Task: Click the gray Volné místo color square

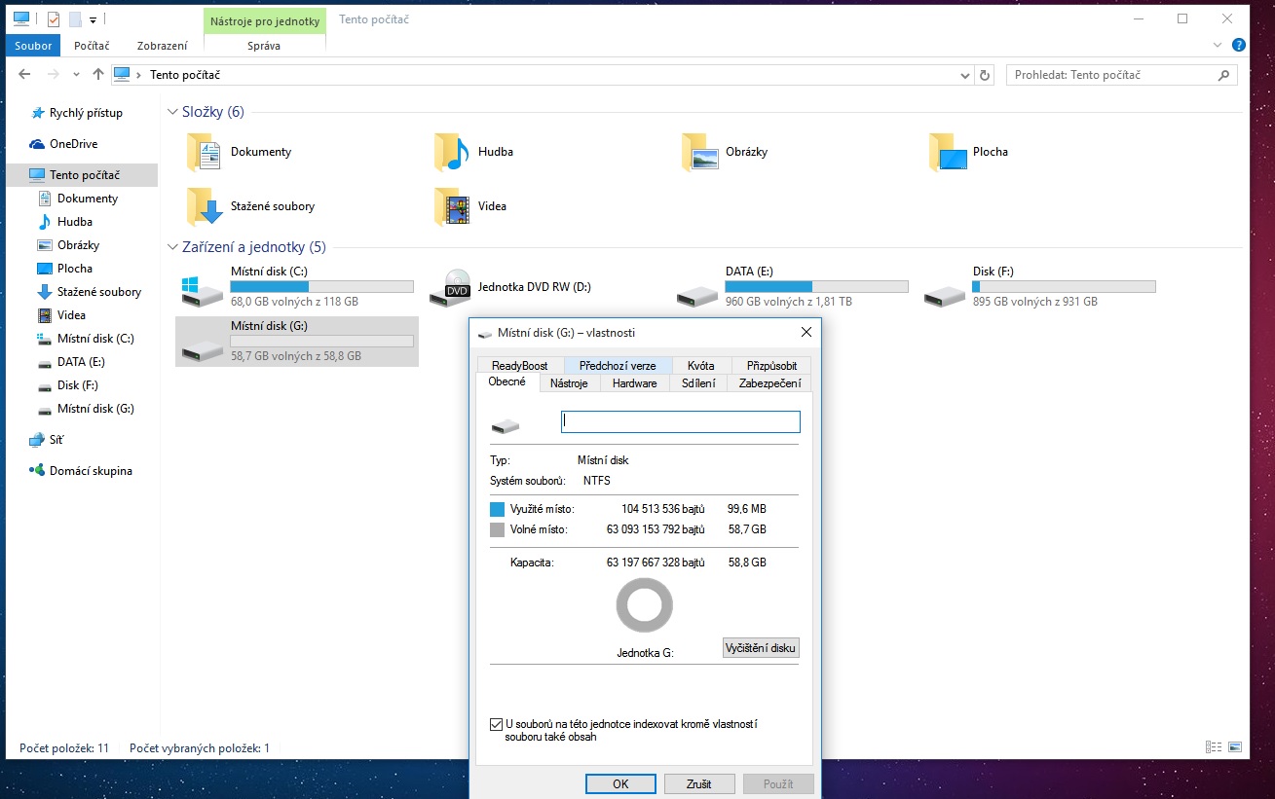Action: (x=498, y=529)
